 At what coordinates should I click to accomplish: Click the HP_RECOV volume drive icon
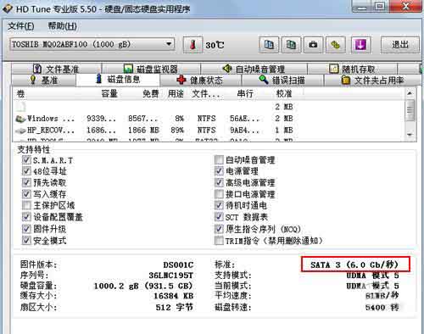pos(20,131)
